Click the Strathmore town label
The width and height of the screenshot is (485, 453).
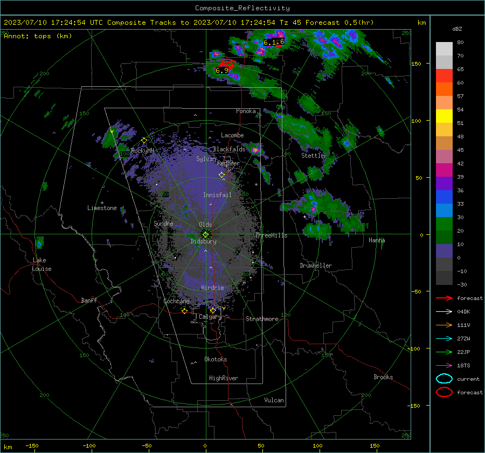click(262, 319)
